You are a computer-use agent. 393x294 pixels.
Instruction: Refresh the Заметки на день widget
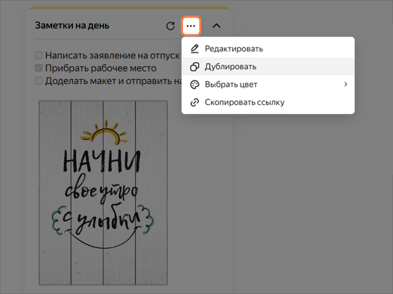tap(170, 26)
